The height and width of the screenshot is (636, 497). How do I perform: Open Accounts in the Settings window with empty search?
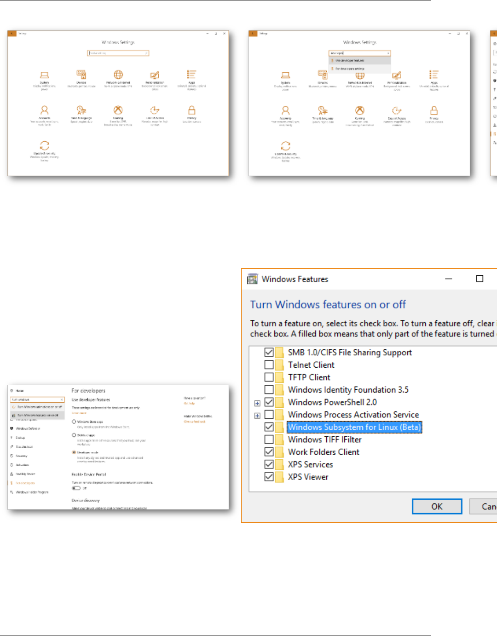click(44, 115)
